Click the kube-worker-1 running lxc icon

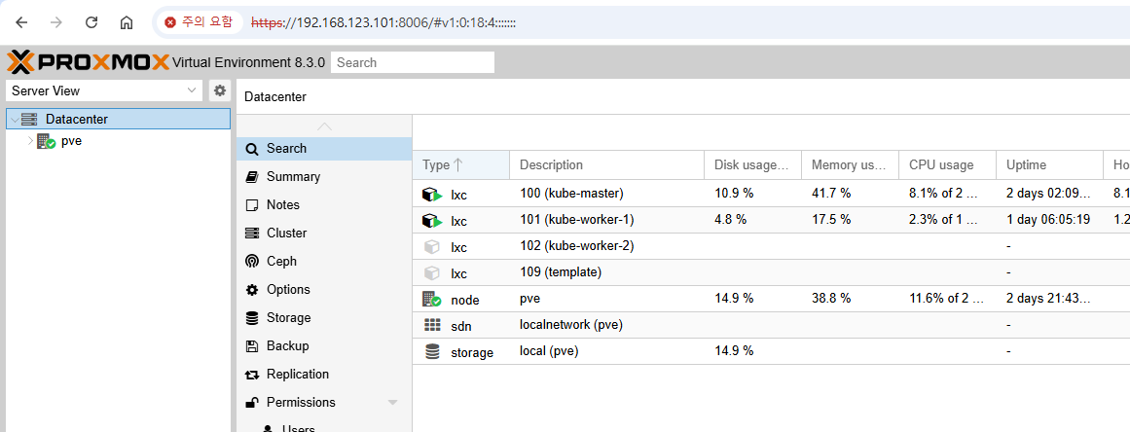coord(432,220)
